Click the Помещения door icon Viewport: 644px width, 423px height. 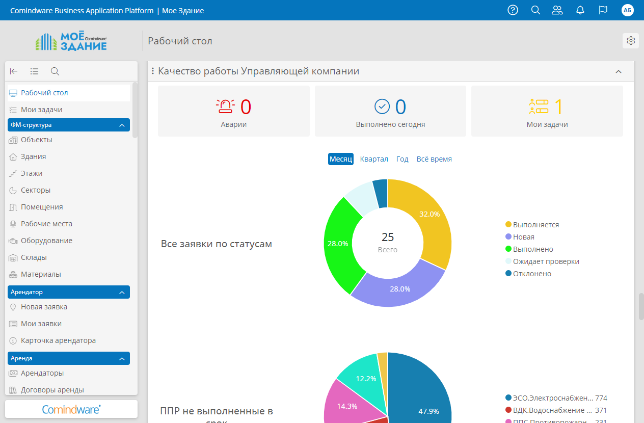[x=13, y=207]
